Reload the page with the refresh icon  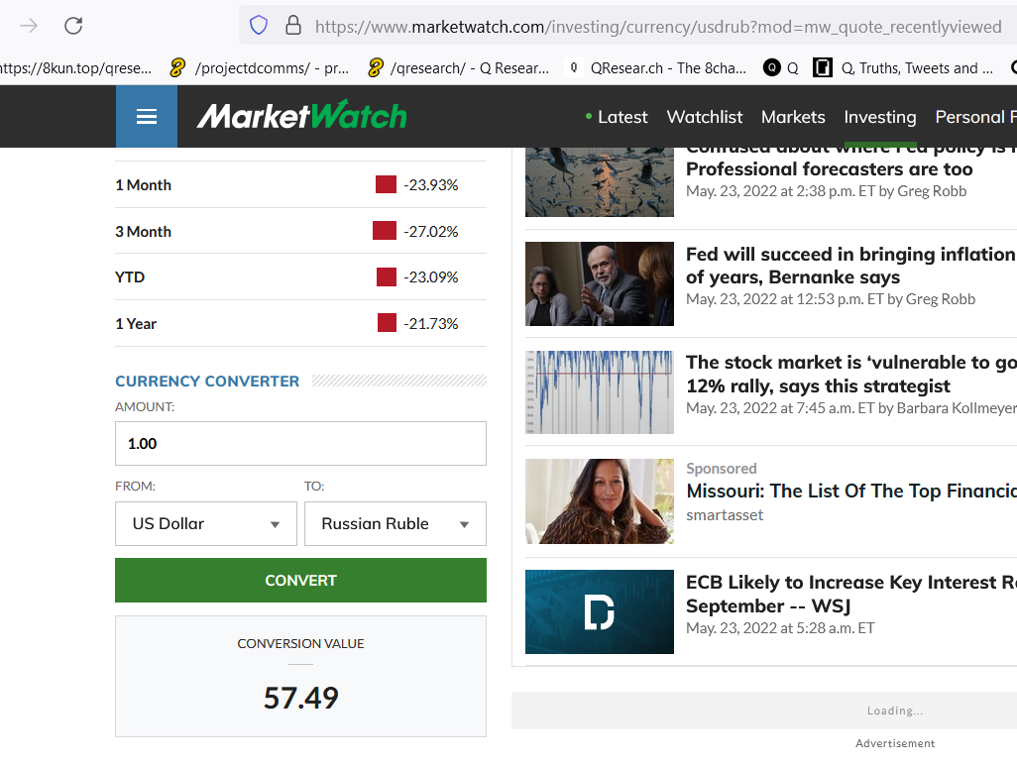[73, 26]
